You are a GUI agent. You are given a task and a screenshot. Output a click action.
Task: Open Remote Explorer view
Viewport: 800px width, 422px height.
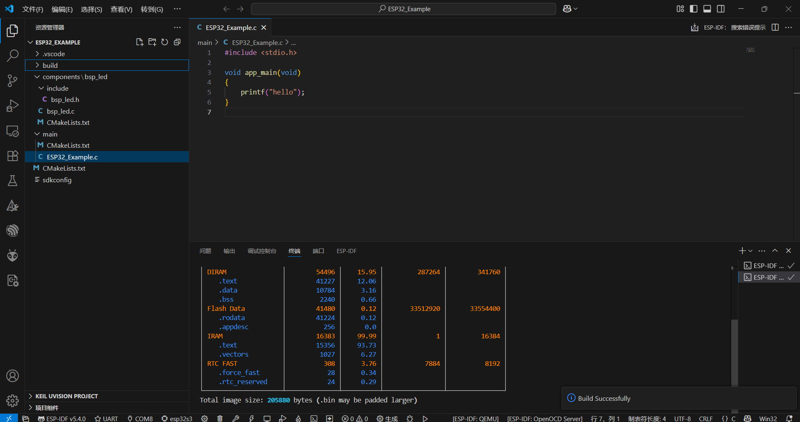coord(13,131)
